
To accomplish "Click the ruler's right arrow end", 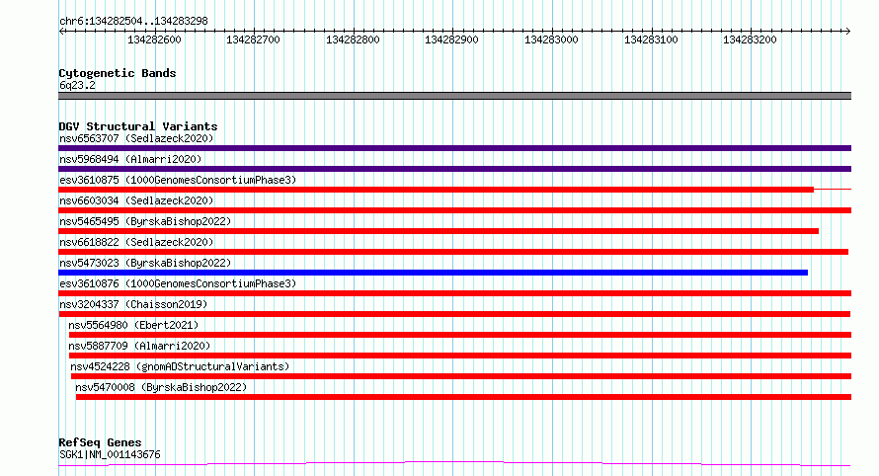I will (847, 32).
